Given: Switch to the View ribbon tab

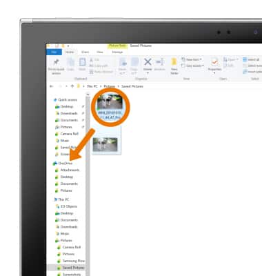Looking at the screenshot, I should click(x=100, y=52).
